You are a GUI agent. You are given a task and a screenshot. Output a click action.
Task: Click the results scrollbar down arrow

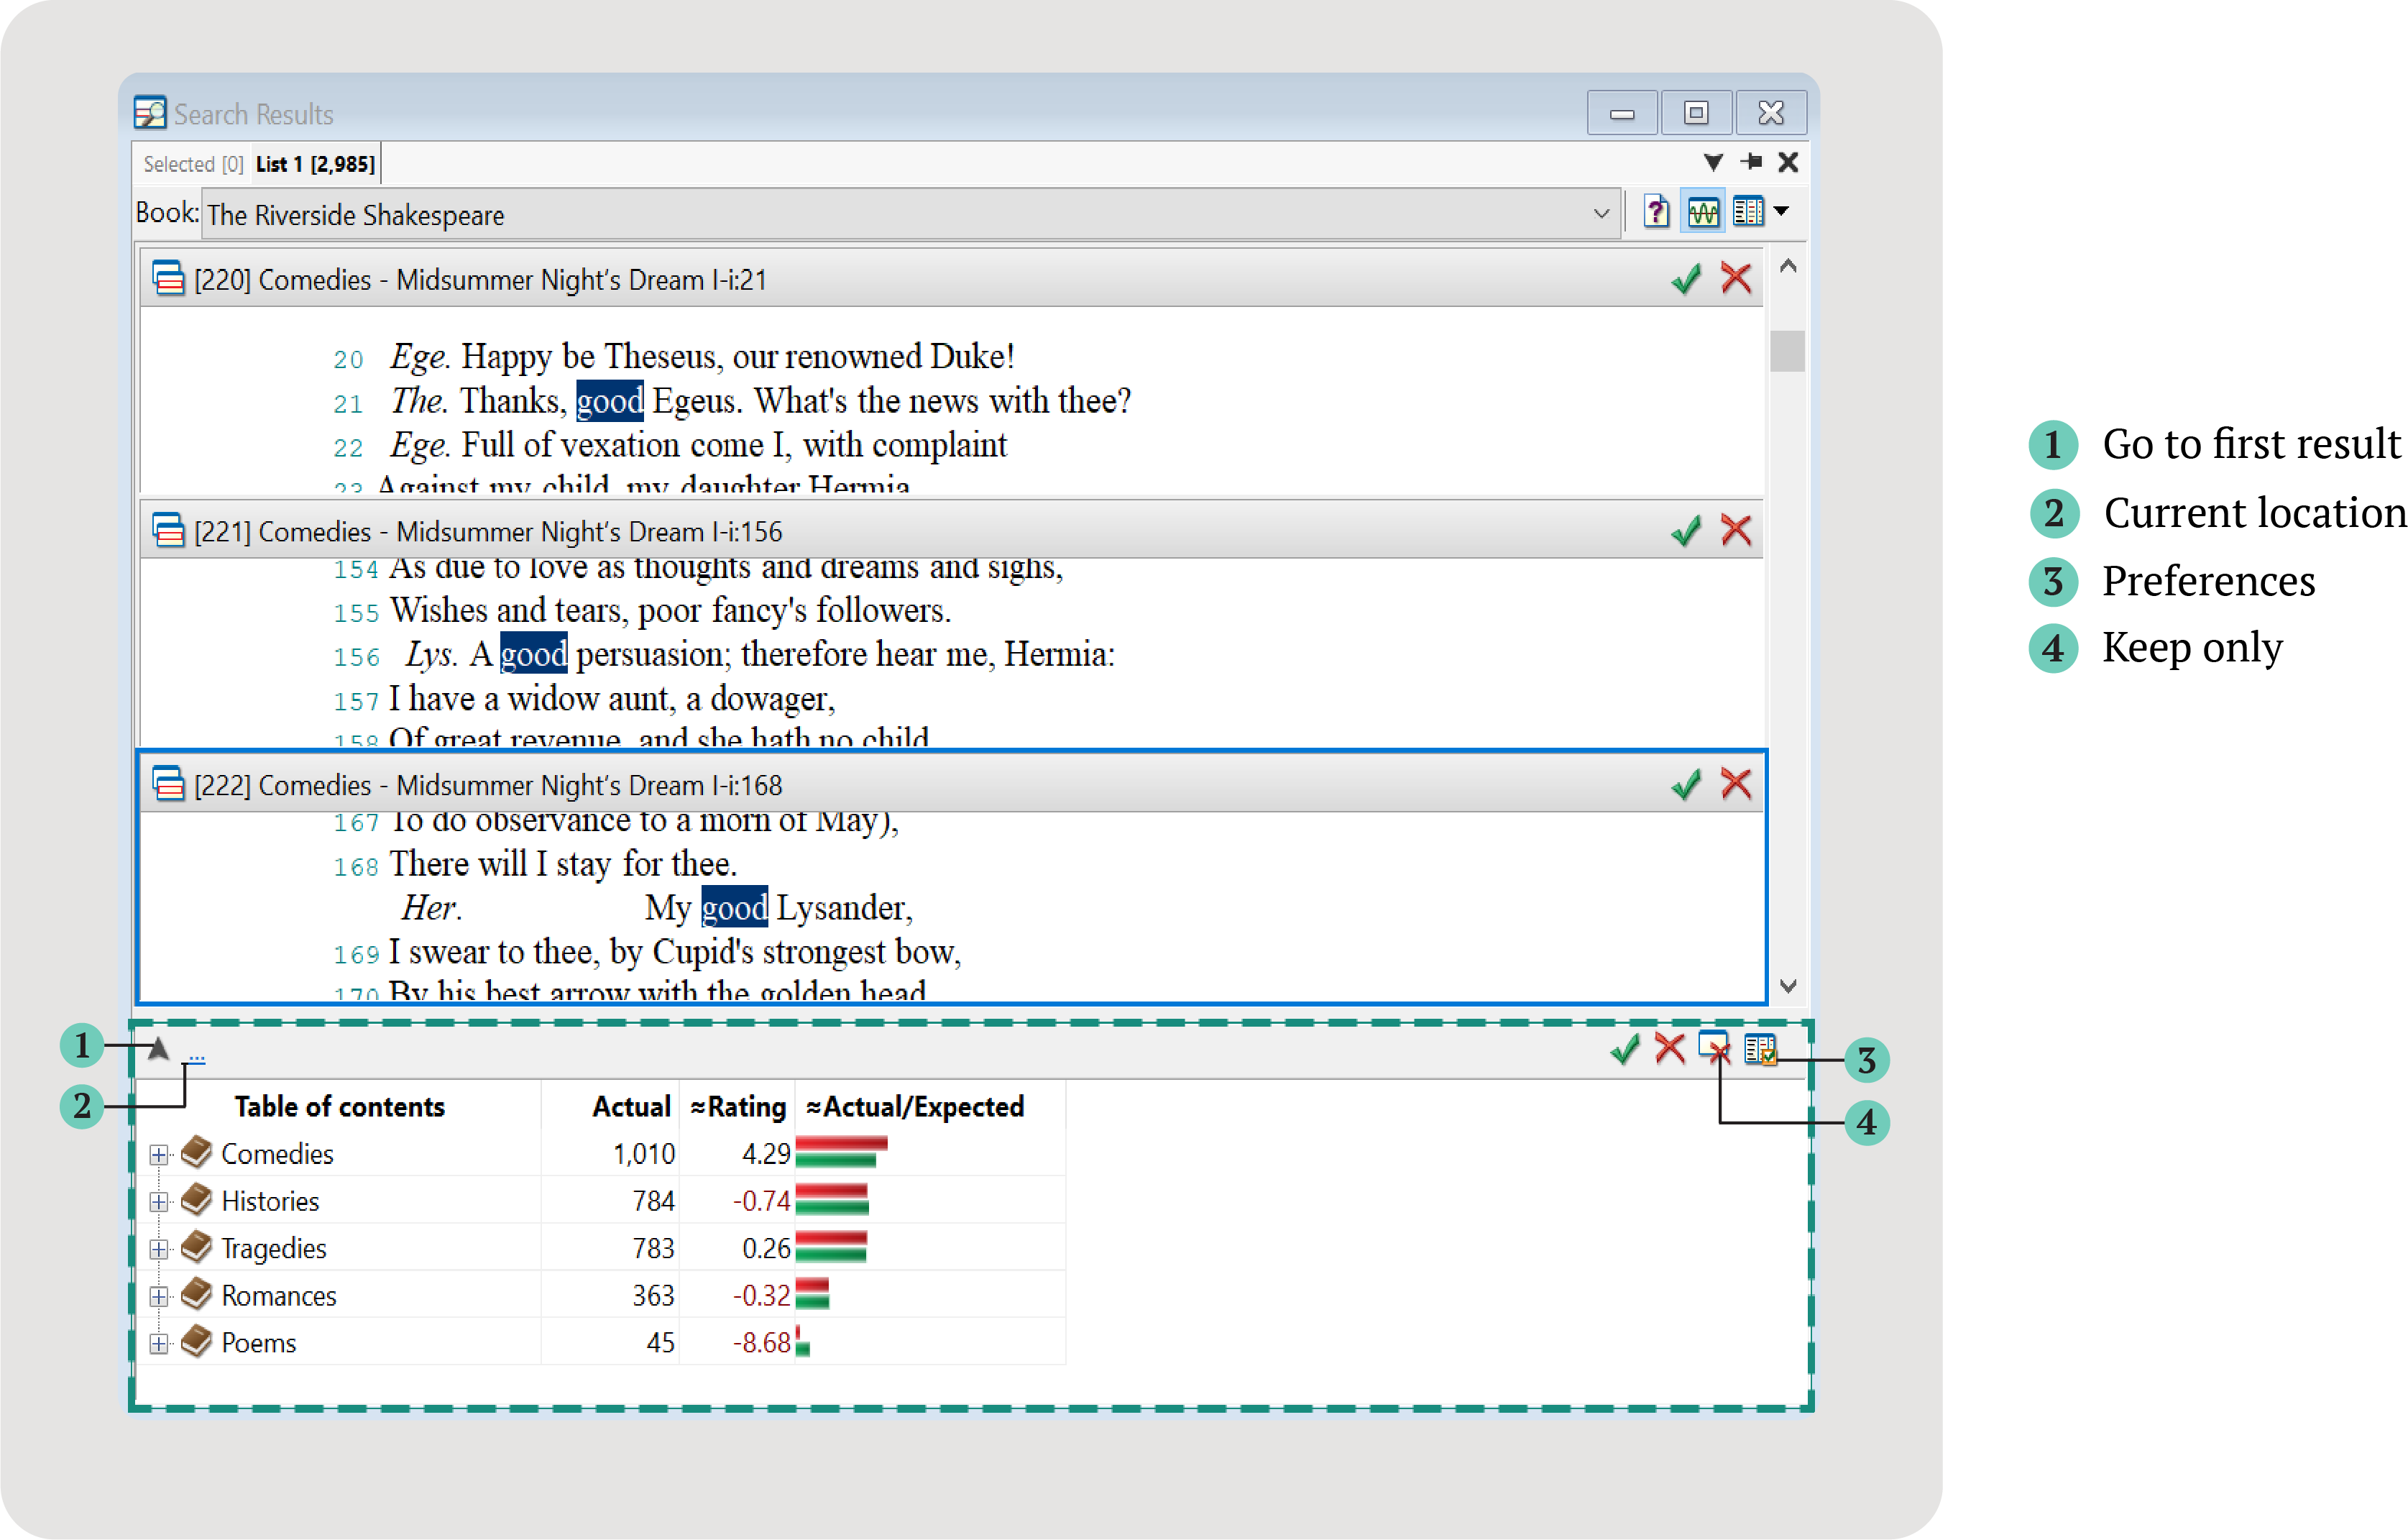click(1788, 986)
